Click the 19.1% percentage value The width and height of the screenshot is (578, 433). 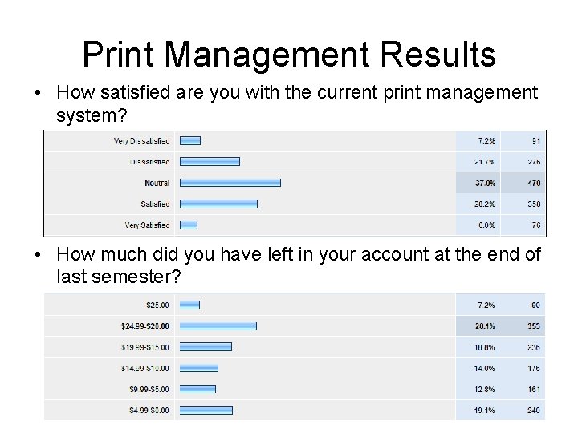[486, 410]
